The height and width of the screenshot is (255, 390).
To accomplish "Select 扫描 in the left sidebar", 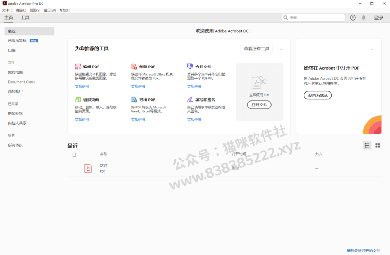I will tap(12, 50).
